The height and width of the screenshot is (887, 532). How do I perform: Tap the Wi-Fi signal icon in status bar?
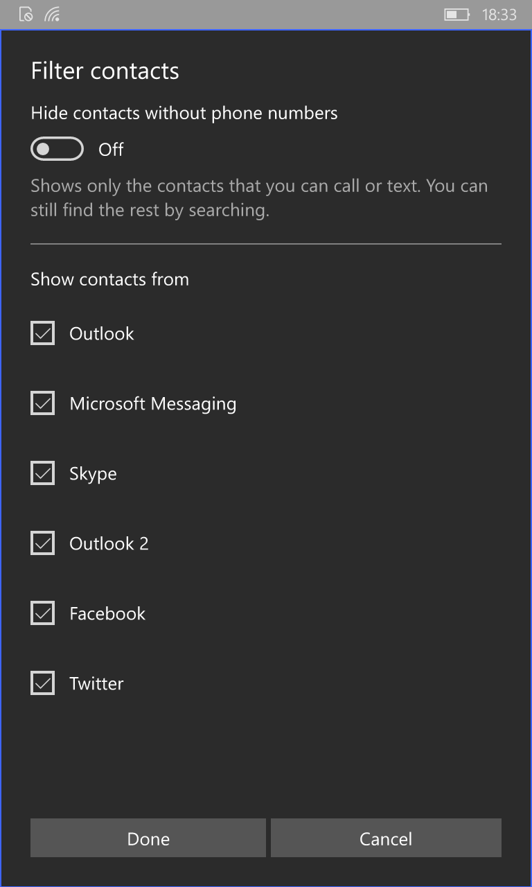pos(52,14)
